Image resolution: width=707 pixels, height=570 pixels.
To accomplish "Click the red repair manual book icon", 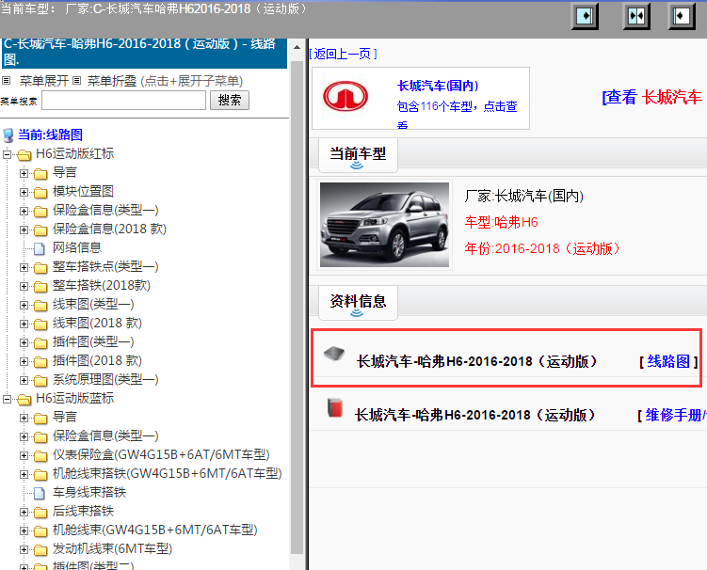I will [335, 408].
